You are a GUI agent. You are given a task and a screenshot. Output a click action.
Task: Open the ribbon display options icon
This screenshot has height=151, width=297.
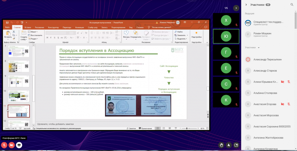[x=185, y=22]
